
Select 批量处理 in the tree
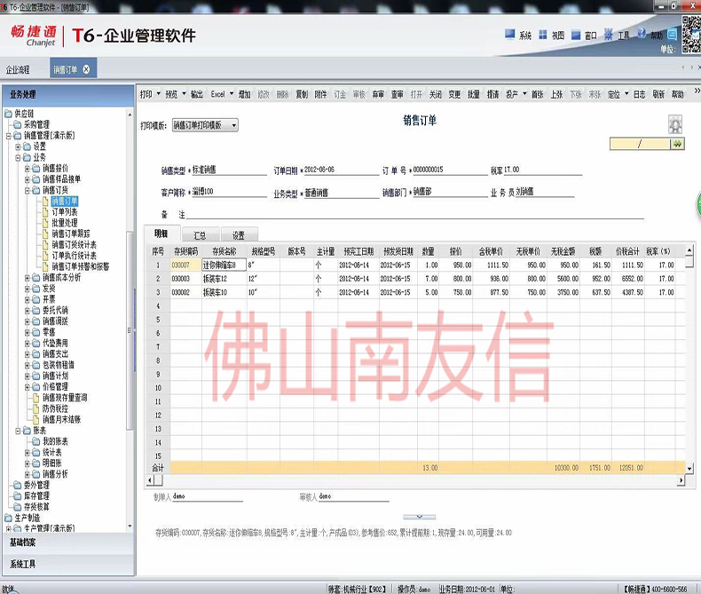tap(65, 223)
